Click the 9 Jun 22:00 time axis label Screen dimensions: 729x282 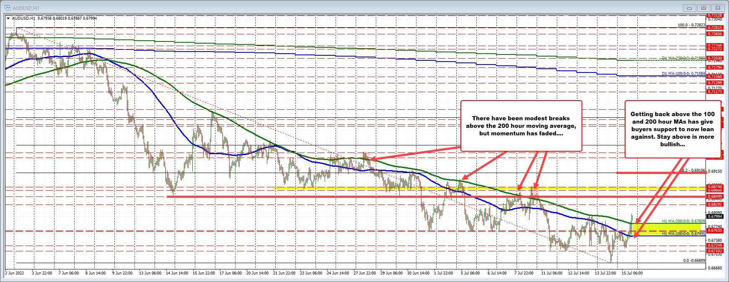pos(123,273)
